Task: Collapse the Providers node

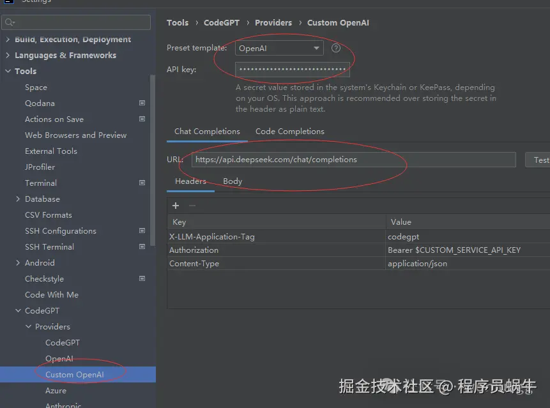Action: (28, 326)
